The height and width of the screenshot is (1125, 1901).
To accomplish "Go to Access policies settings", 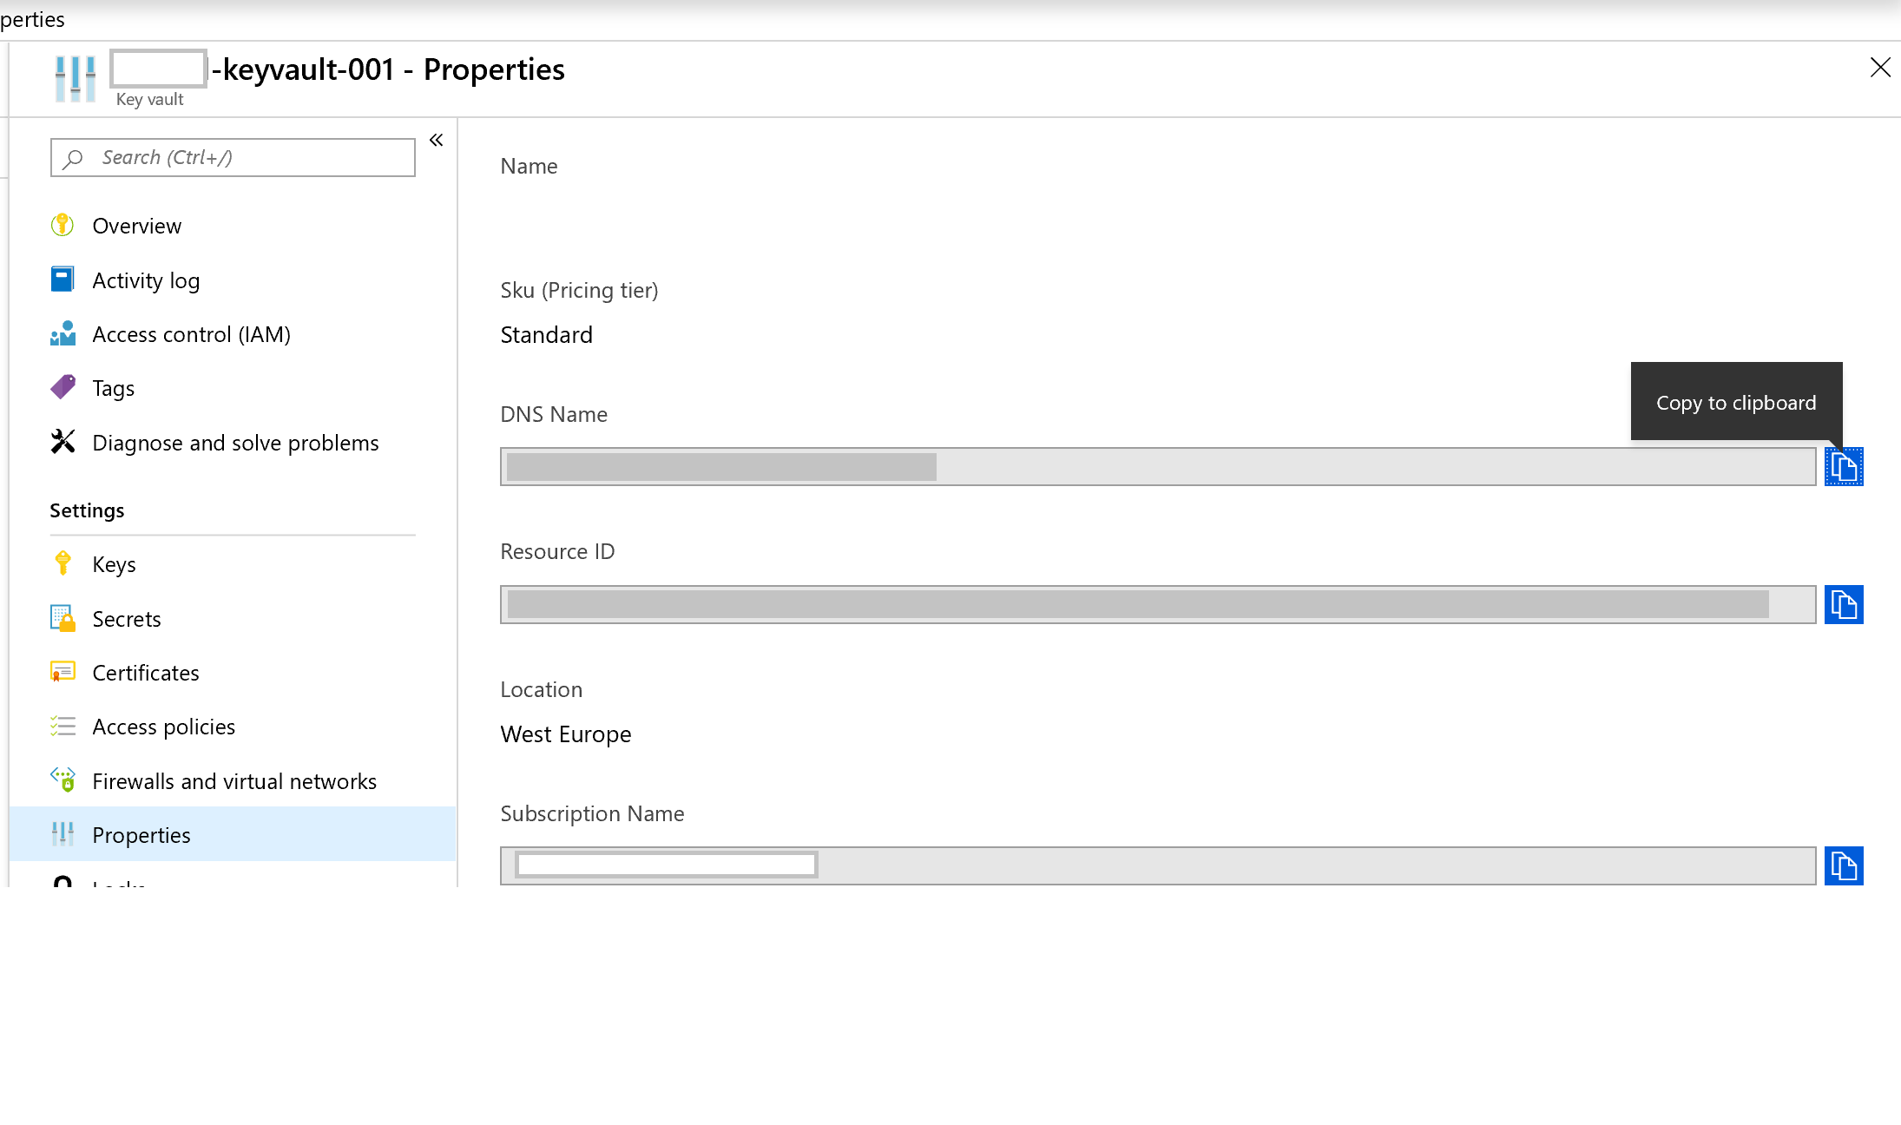I will [163, 727].
